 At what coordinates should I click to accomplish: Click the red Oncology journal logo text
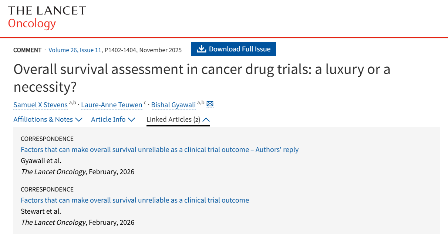pyautogui.click(x=32, y=23)
